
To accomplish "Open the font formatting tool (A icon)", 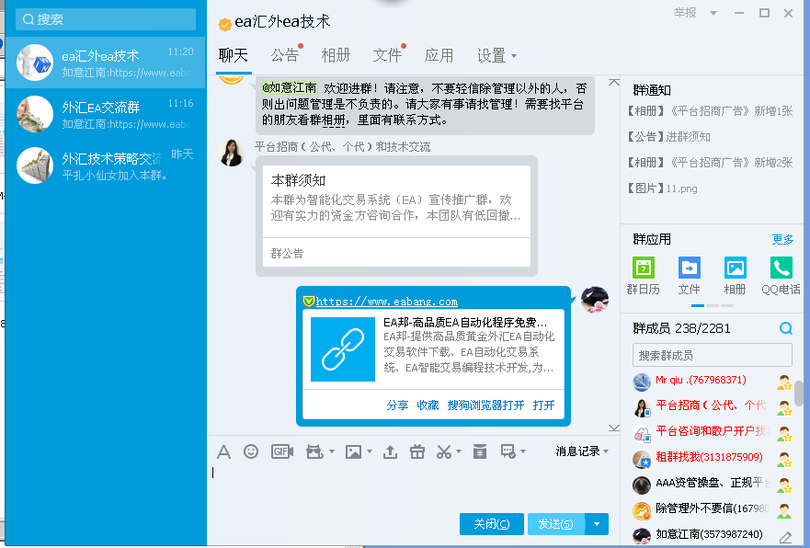I will (223, 452).
